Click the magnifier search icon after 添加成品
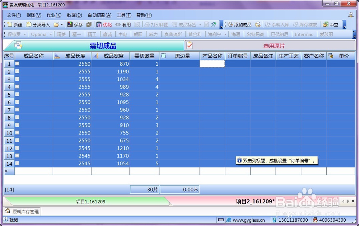This screenshot has height=226, width=359. (258, 24)
